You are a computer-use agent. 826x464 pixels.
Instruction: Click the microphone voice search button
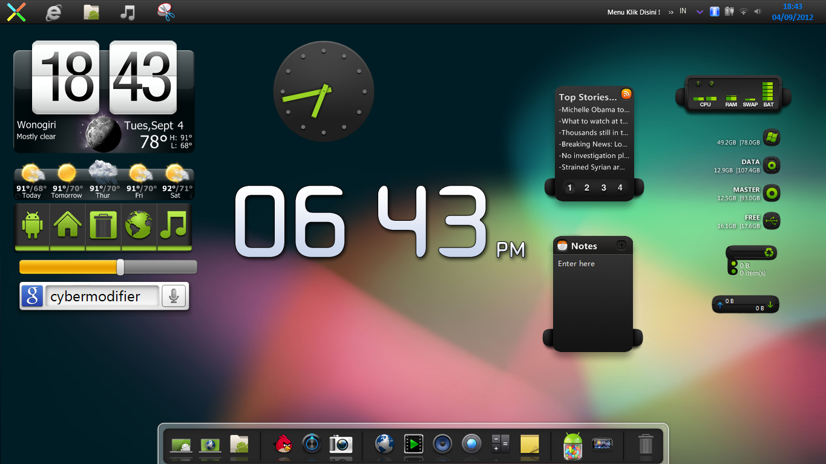point(174,296)
